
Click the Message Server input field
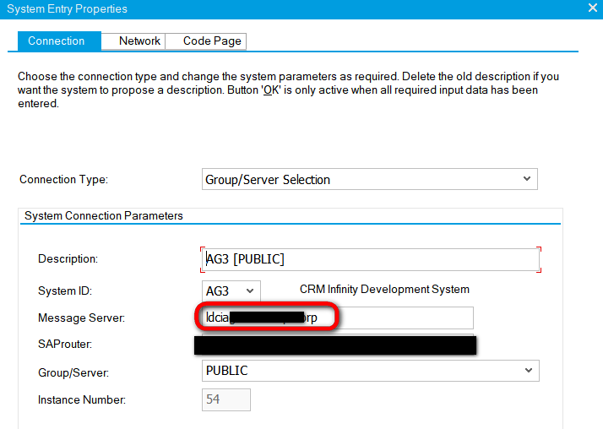coord(337,318)
